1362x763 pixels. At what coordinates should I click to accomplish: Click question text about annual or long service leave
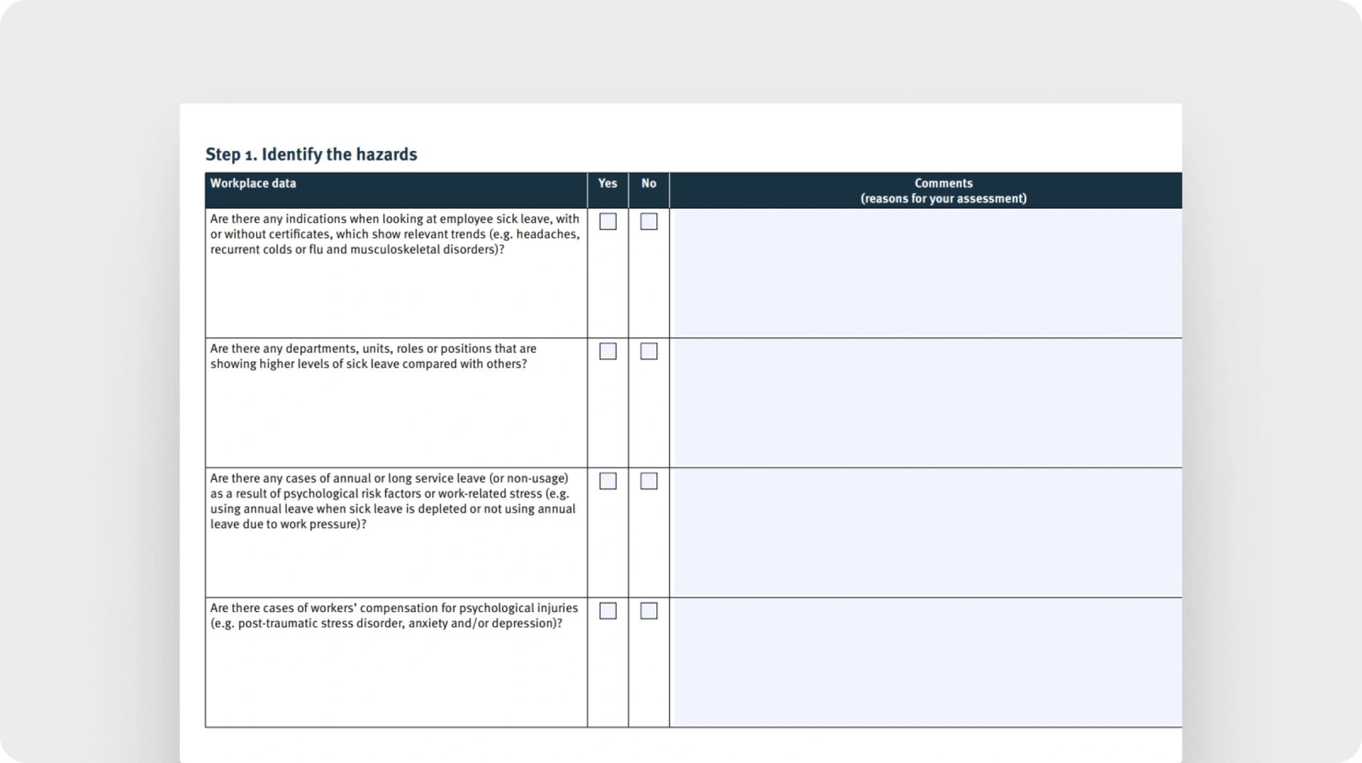(393, 501)
